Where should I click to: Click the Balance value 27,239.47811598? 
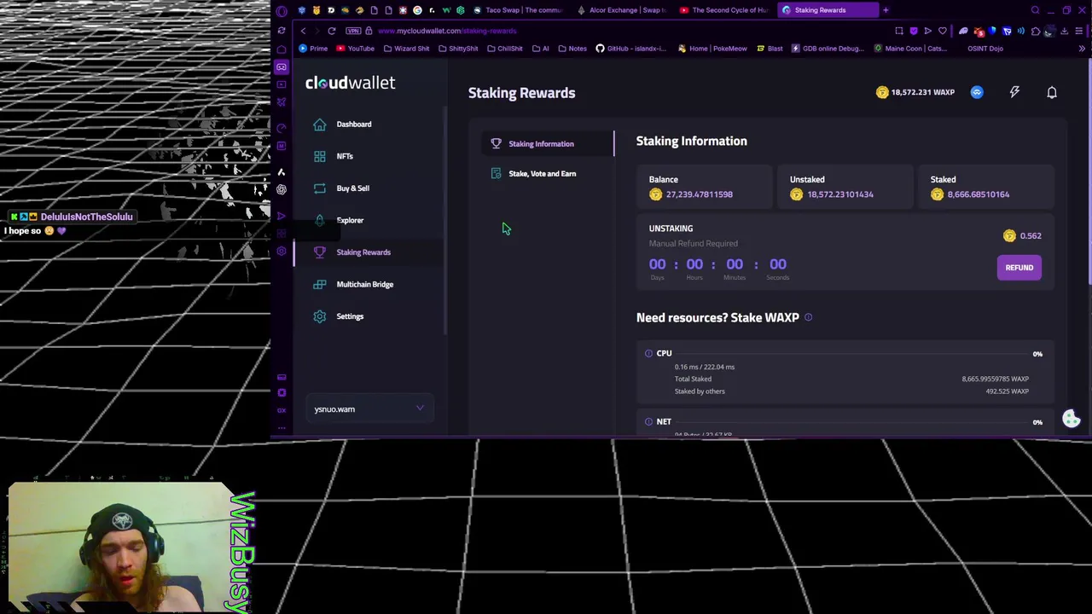(699, 194)
